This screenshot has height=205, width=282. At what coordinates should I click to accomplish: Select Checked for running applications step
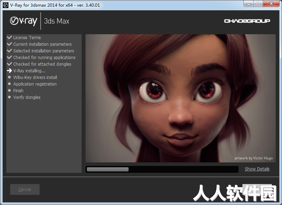pos(44,57)
